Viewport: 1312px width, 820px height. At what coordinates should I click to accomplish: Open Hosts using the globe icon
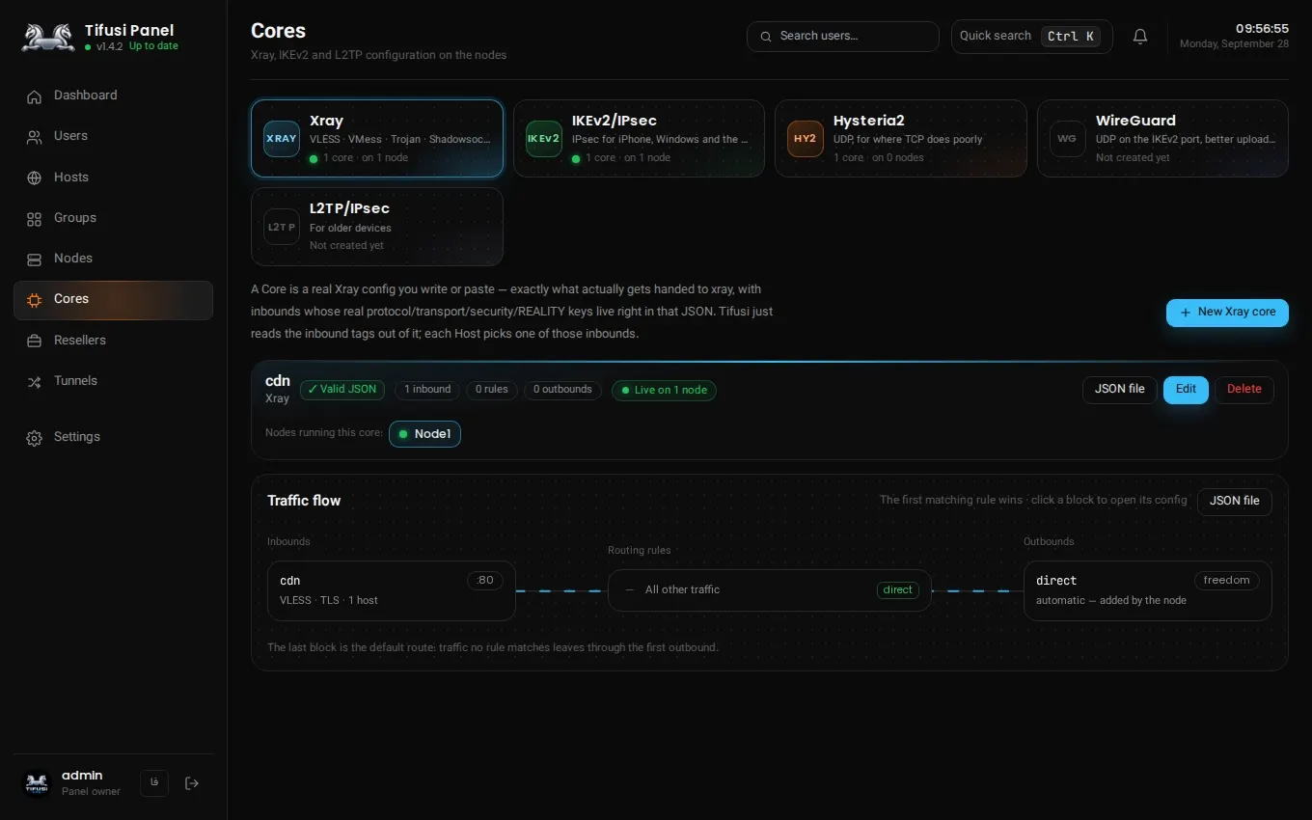35,178
